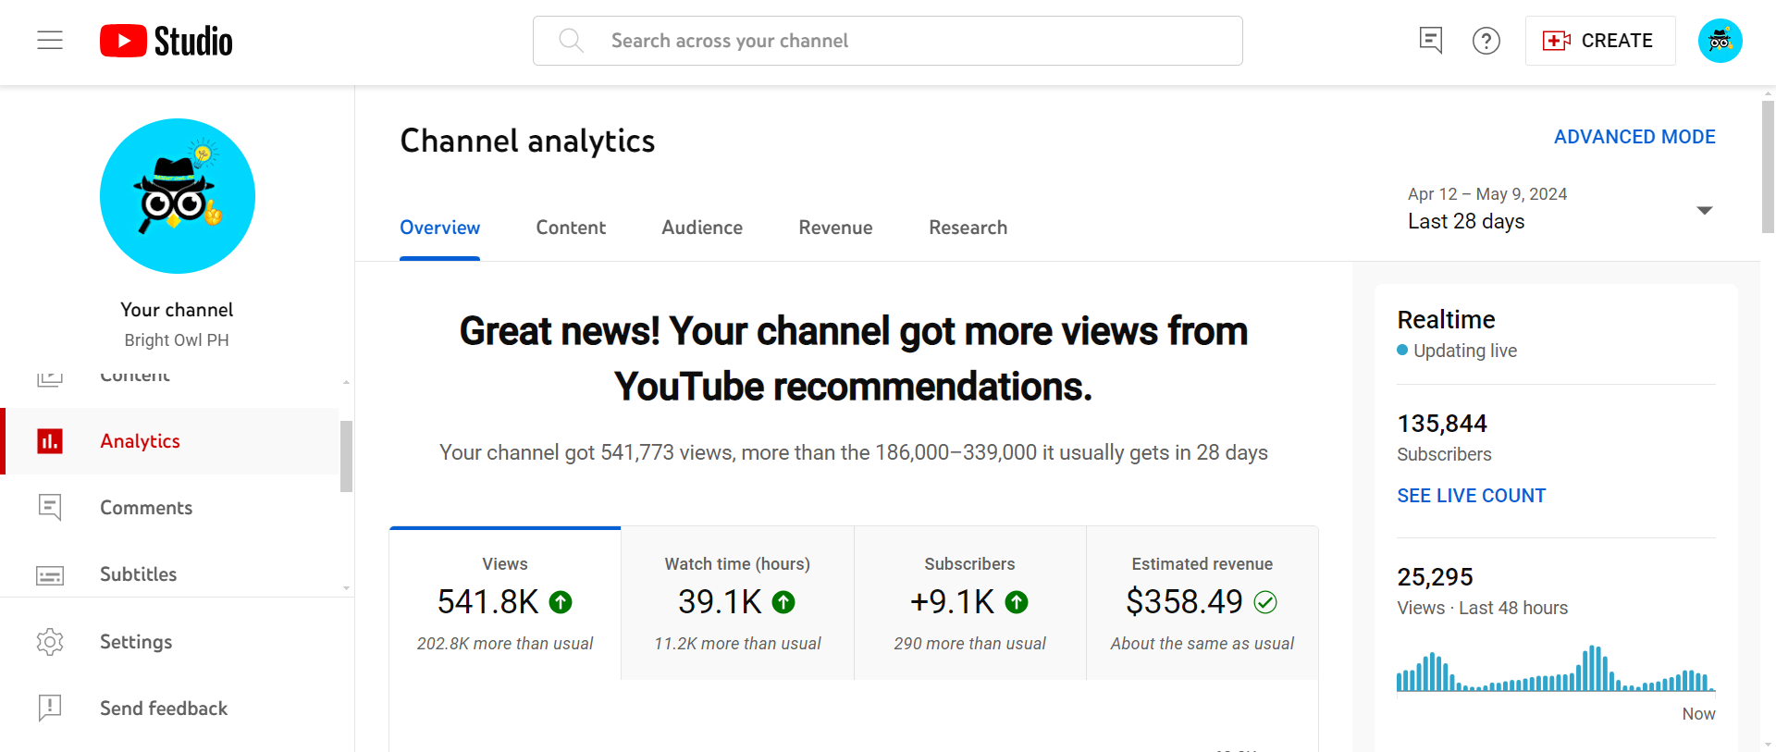1776x752 pixels.
Task: Switch to the Audience tab
Action: tap(702, 228)
